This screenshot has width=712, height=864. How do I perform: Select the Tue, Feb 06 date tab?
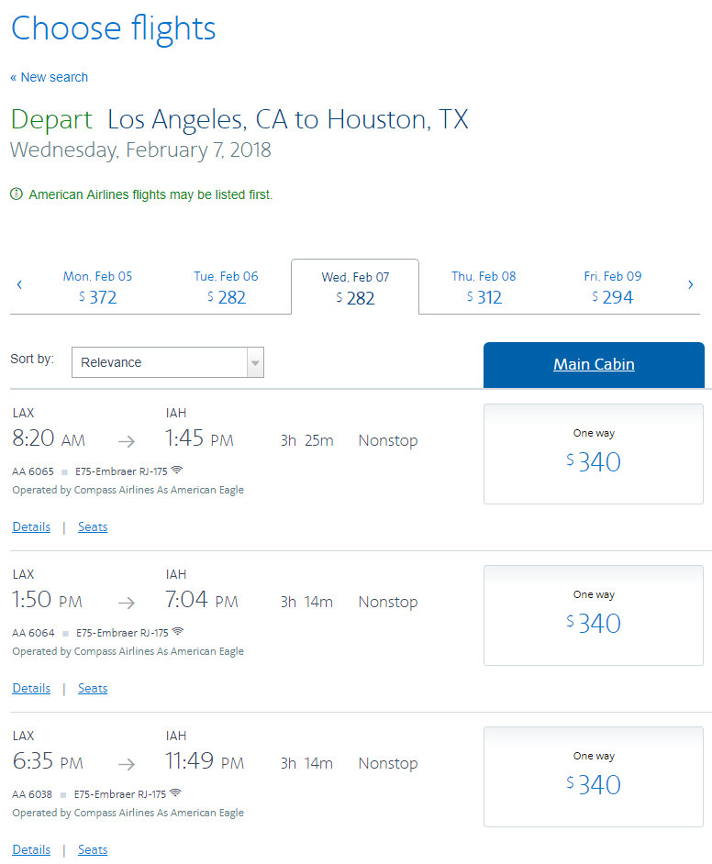tap(226, 287)
